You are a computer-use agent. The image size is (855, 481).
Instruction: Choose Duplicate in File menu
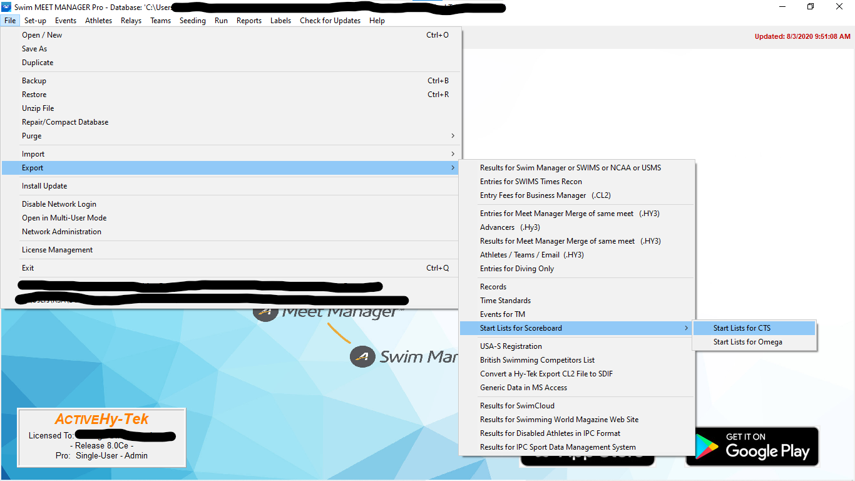(x=231, y=63)
